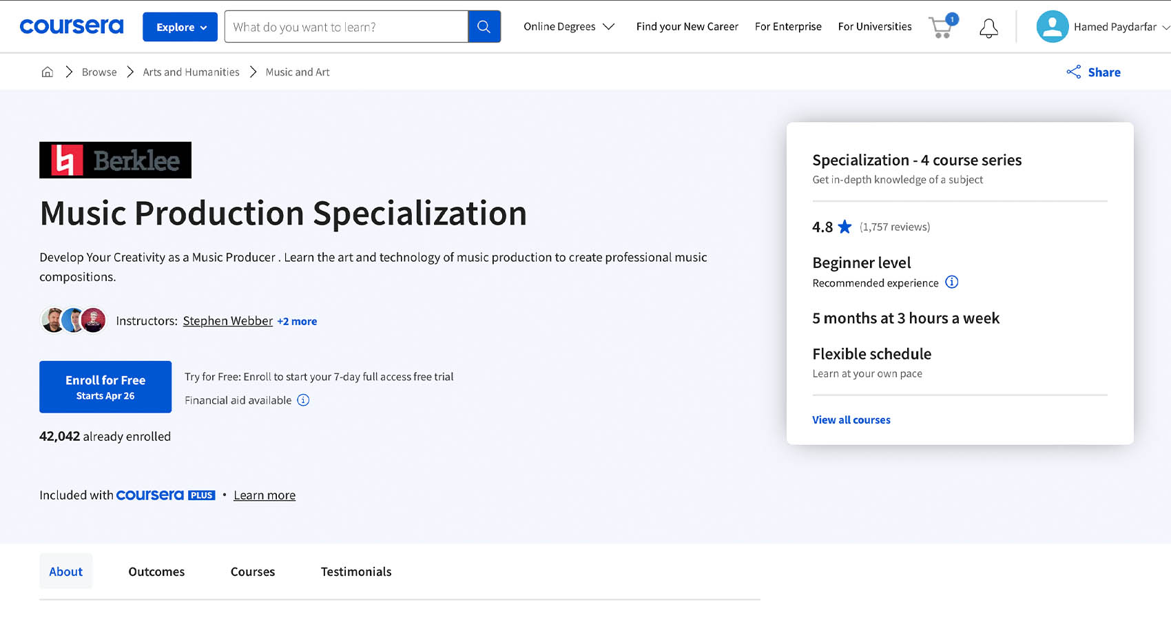1171x620 pixels.
Task: Click the rating star icon
Action: pyautogui.click(x=844, y=227)
